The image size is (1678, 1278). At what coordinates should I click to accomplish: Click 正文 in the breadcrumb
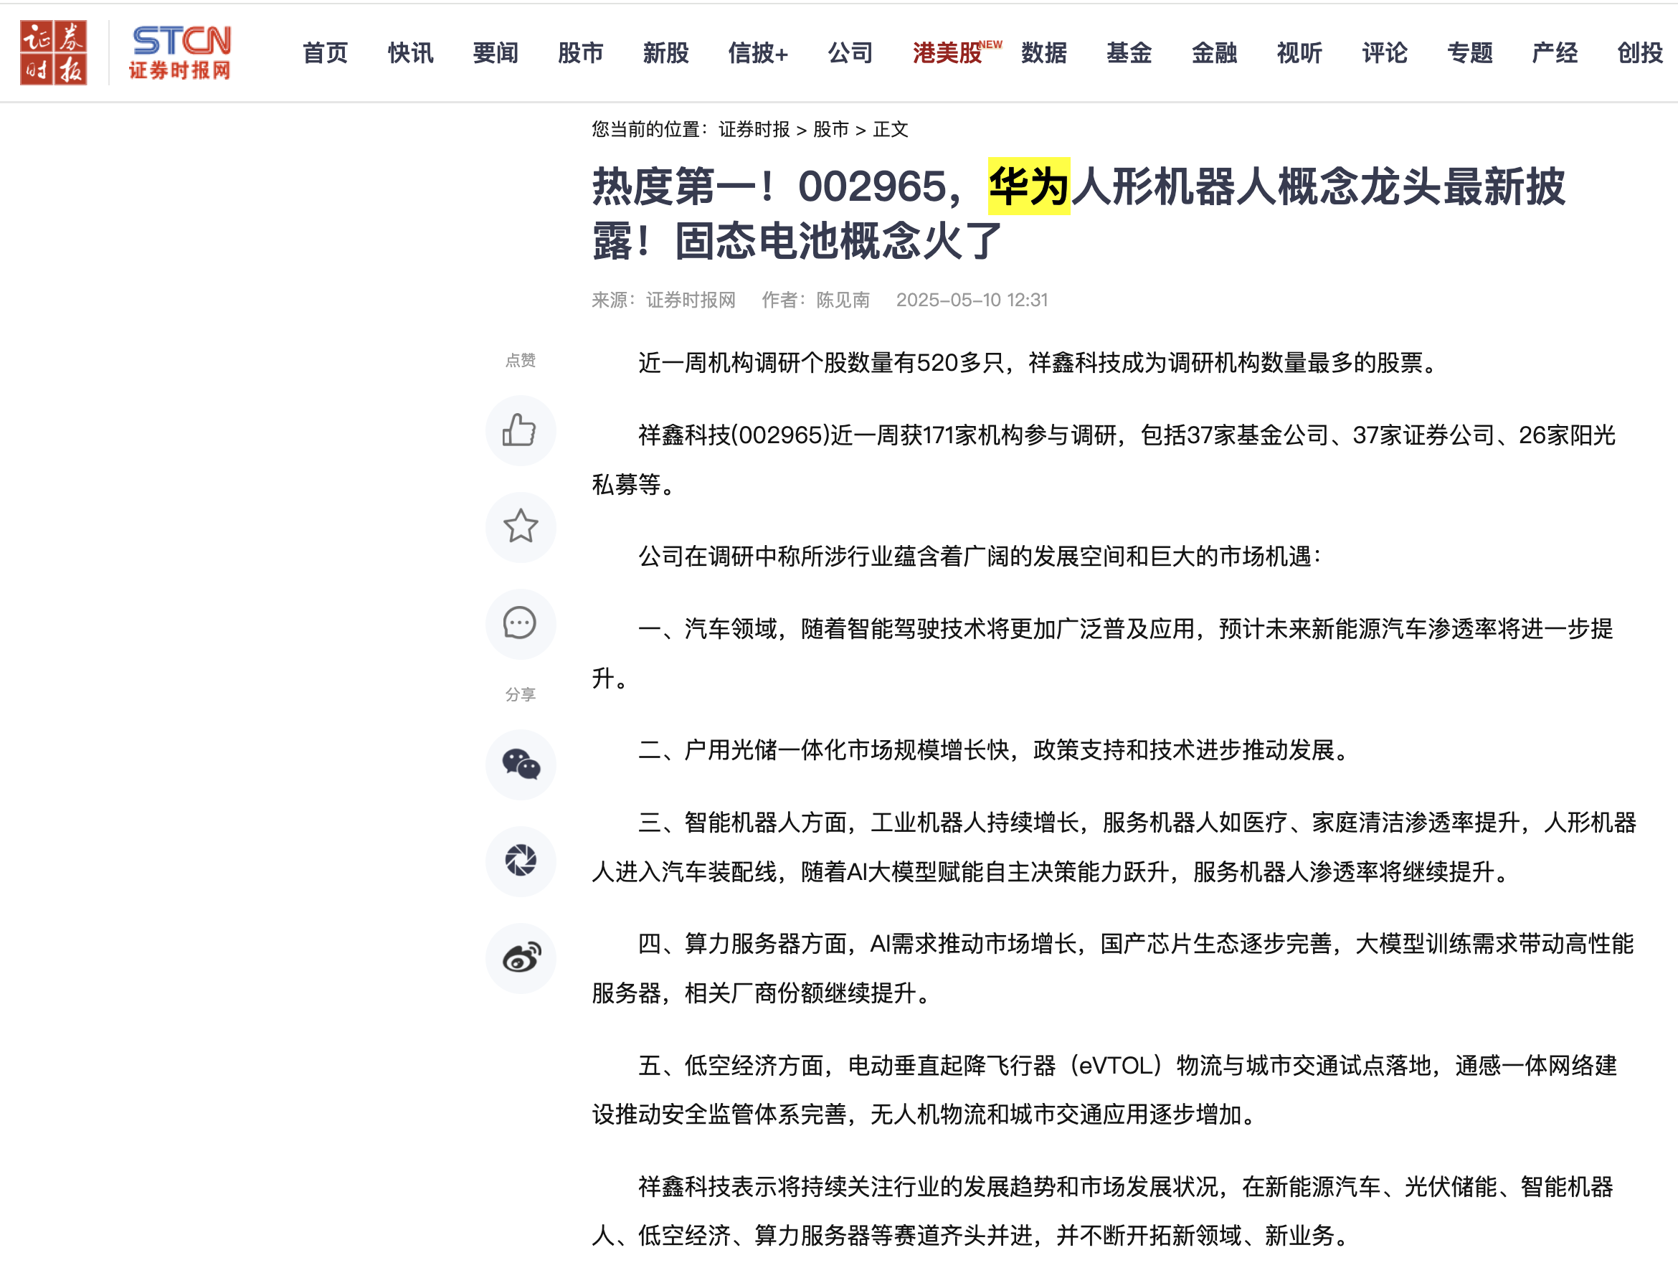point(891,129)
